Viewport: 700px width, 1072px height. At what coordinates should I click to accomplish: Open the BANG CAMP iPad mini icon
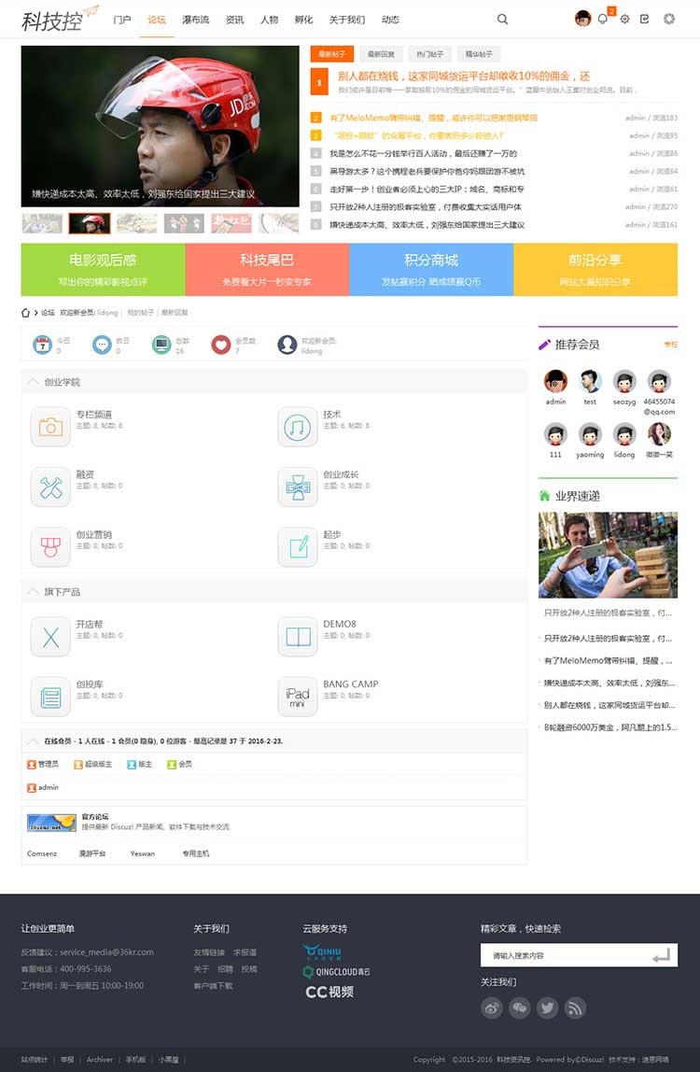point(298,696)
